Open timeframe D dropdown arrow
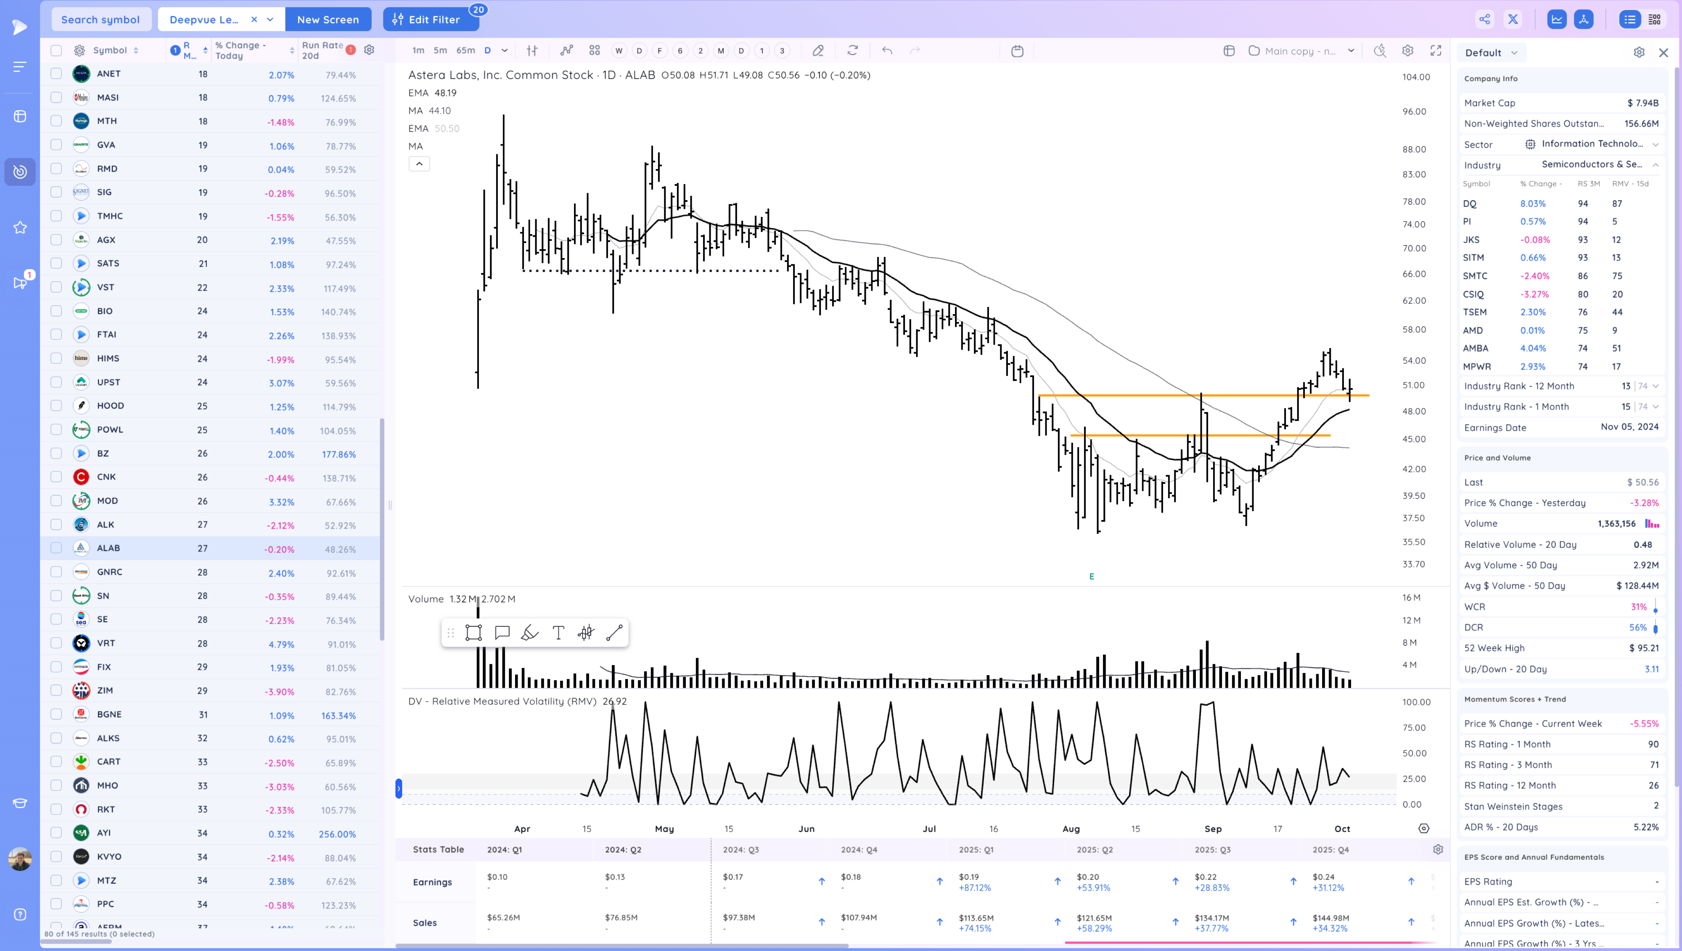 click(504, 50)
